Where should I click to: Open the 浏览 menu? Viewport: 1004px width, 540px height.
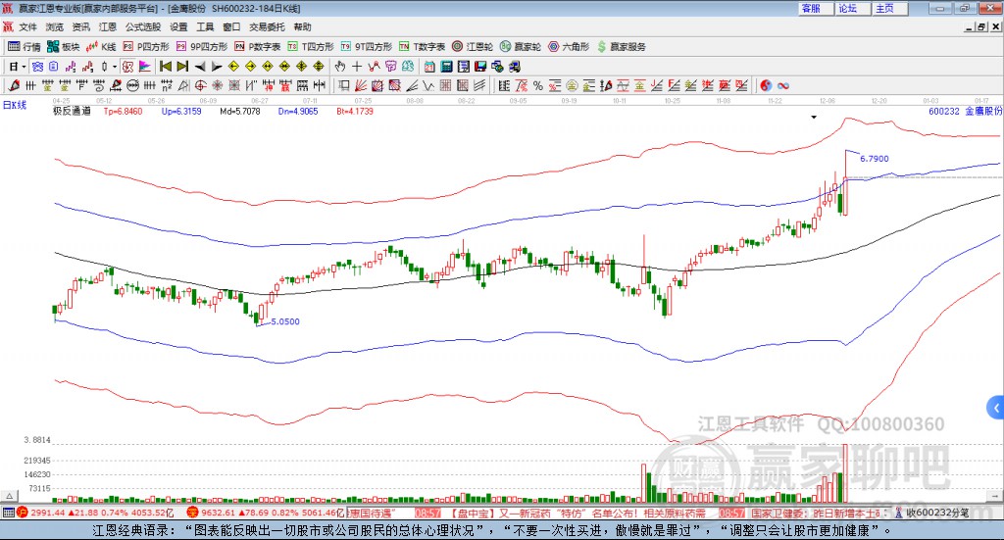coord(55,26)
